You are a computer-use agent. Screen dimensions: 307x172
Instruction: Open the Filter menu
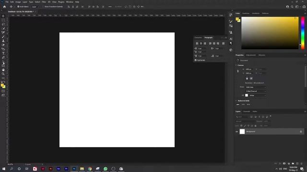(44, 2)
